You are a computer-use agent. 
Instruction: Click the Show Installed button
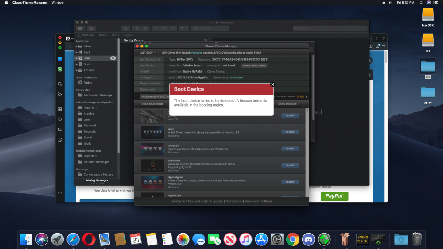288,104
